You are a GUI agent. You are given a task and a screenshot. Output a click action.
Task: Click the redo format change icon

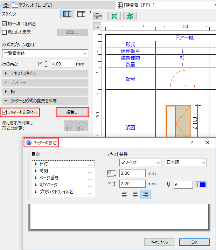point(82,126)
